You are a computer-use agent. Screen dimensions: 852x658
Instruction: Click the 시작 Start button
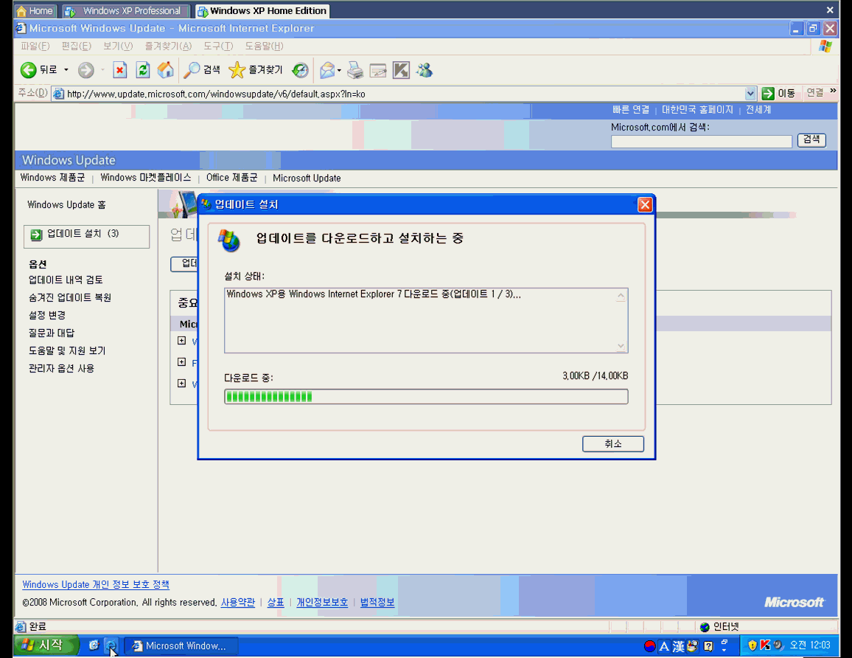46,645
